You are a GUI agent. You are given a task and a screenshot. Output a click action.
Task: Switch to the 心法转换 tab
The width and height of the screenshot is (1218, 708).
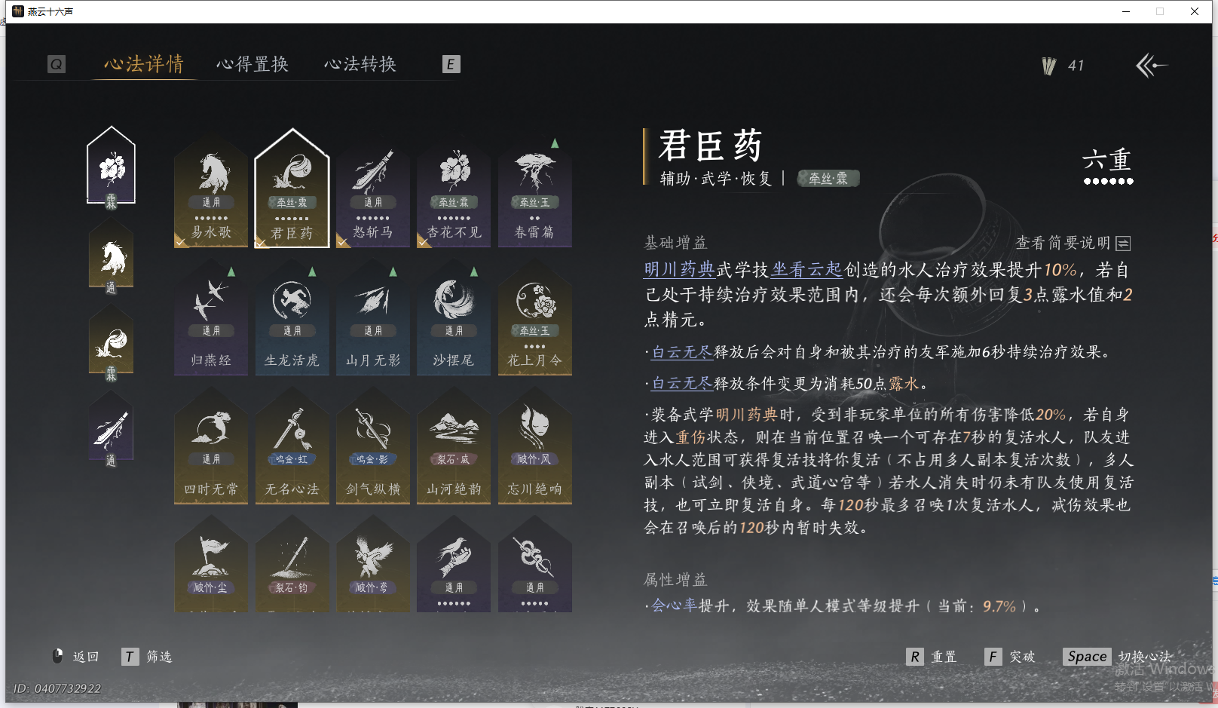coord(360,64)
